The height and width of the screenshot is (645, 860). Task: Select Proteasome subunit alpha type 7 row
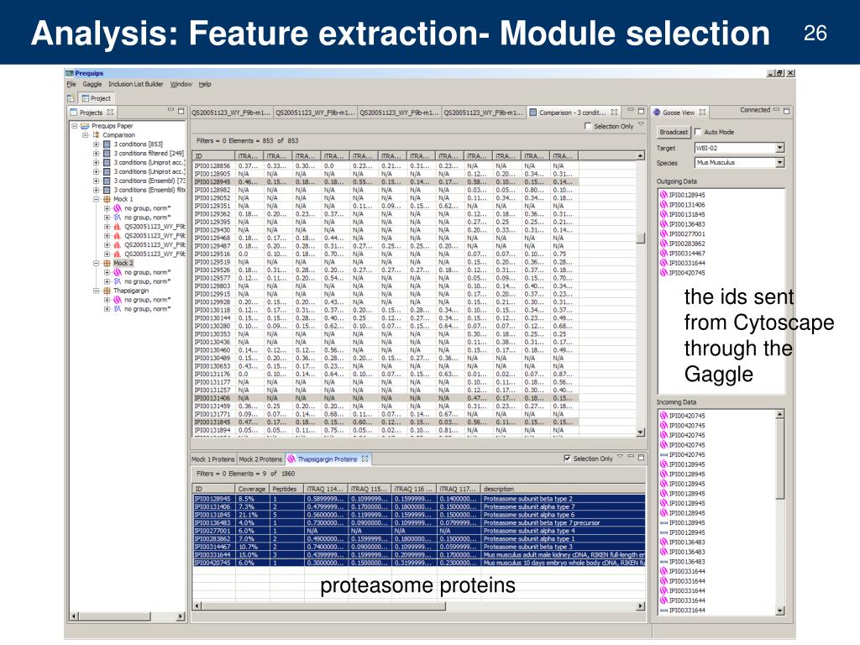pos(420,507)
